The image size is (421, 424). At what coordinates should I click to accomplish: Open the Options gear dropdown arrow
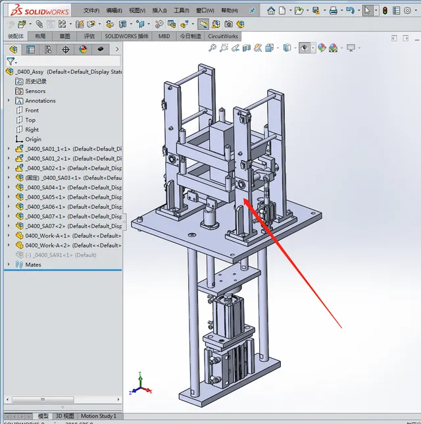click(416, 11)
